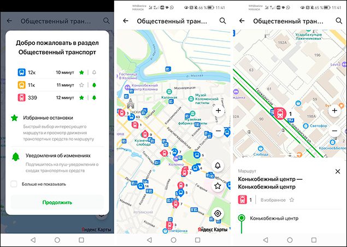347x247 pixels.
Task: Tap Избранные остановки heading
Action: 48,117
